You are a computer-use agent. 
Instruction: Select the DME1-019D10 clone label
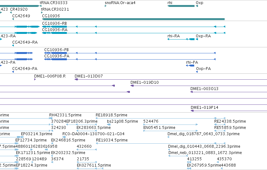[x=145, y=82]
